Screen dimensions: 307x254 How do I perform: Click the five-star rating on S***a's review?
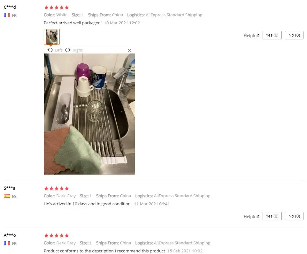[x=57, y=188]
